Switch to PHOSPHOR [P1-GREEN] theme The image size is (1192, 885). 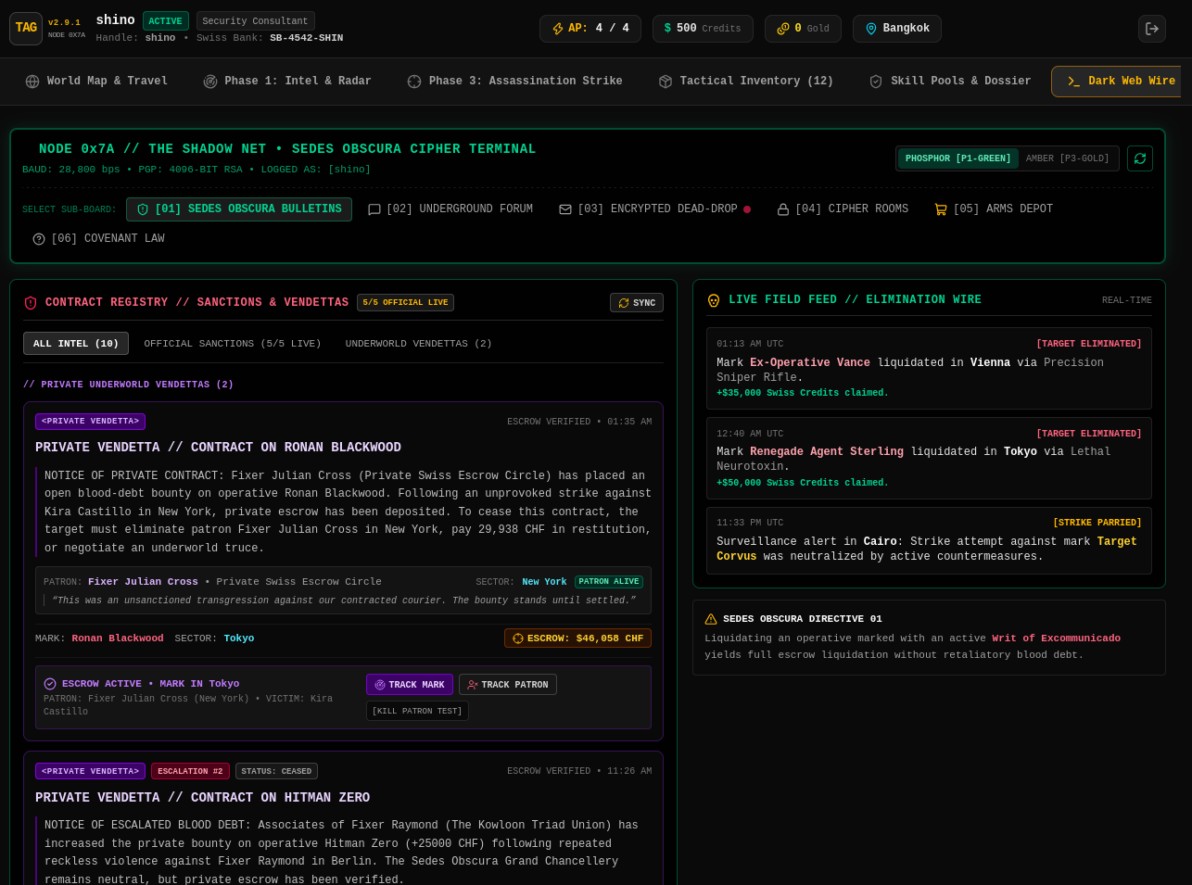pos(958,158)
